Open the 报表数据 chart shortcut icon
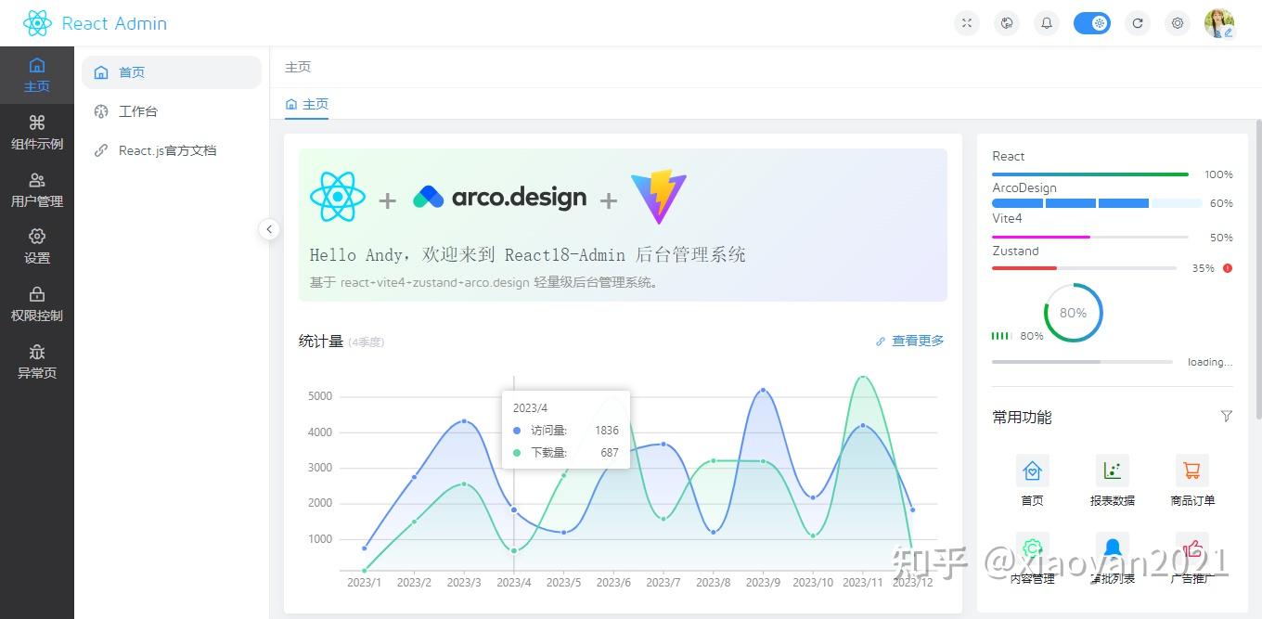Screen dimensions: 1262x619 coord(1112,471)
